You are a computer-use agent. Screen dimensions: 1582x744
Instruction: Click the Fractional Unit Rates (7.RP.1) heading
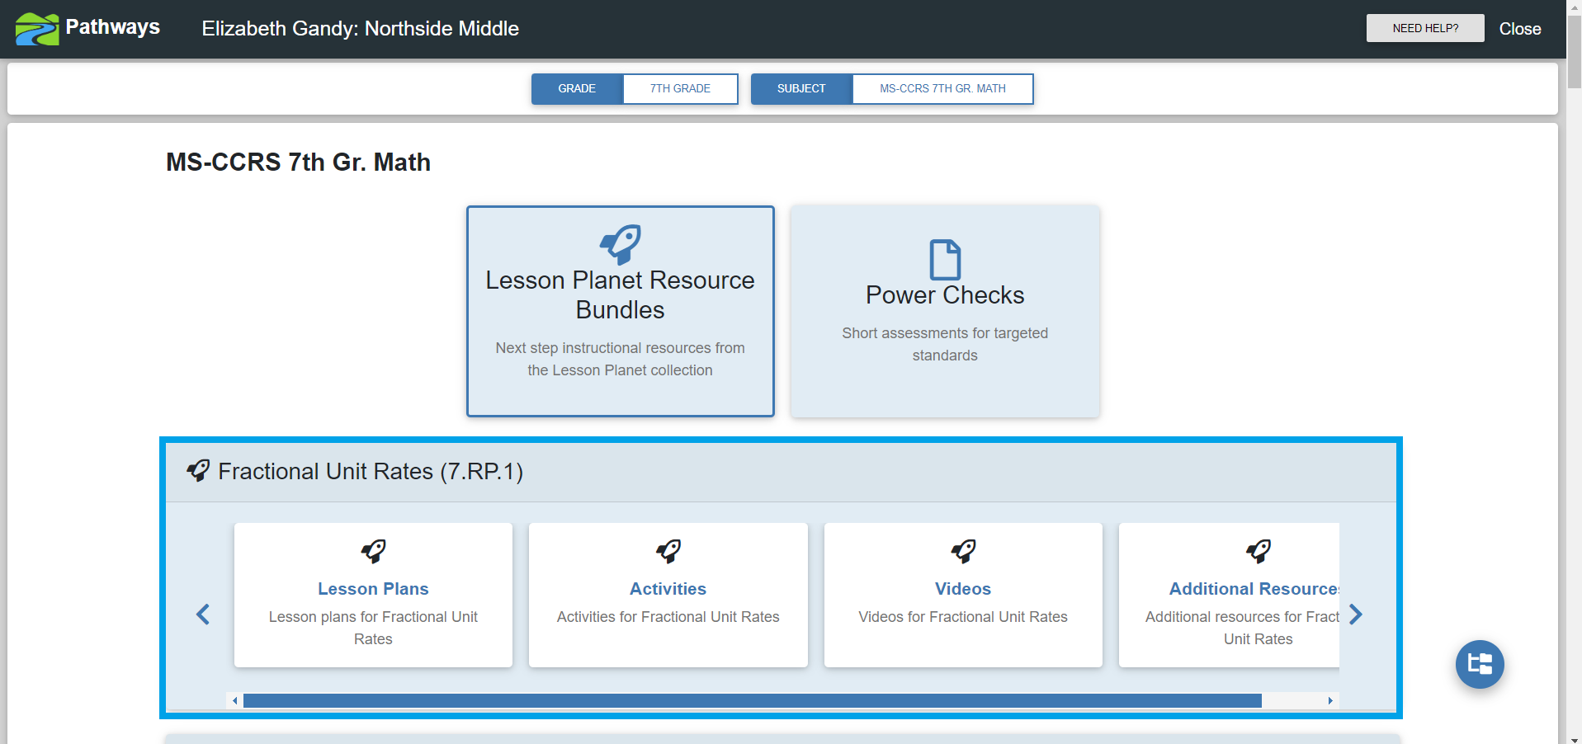371,472
